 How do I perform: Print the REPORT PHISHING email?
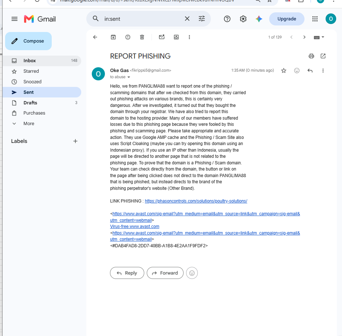point(311,56)
